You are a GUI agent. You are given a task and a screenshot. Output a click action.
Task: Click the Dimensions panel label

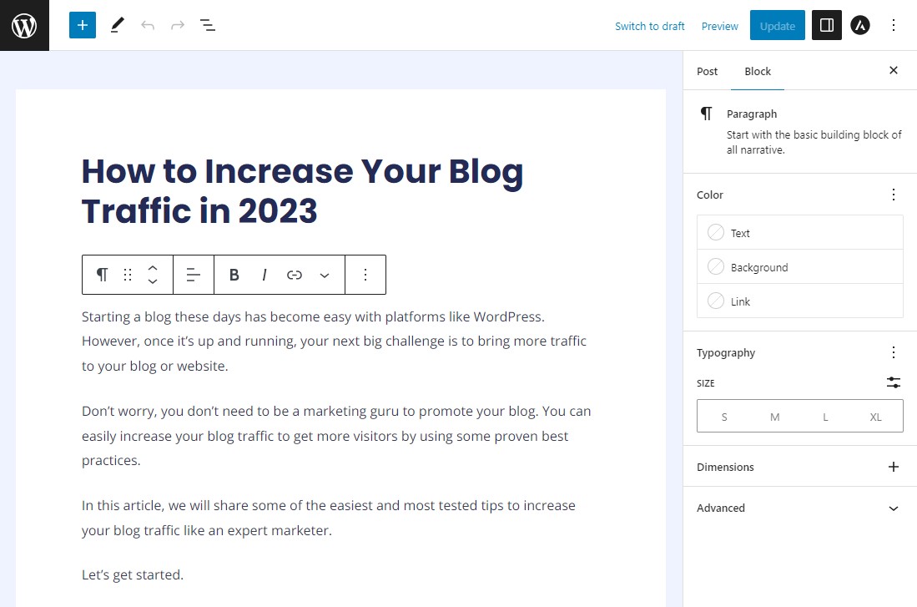[725, 467]
